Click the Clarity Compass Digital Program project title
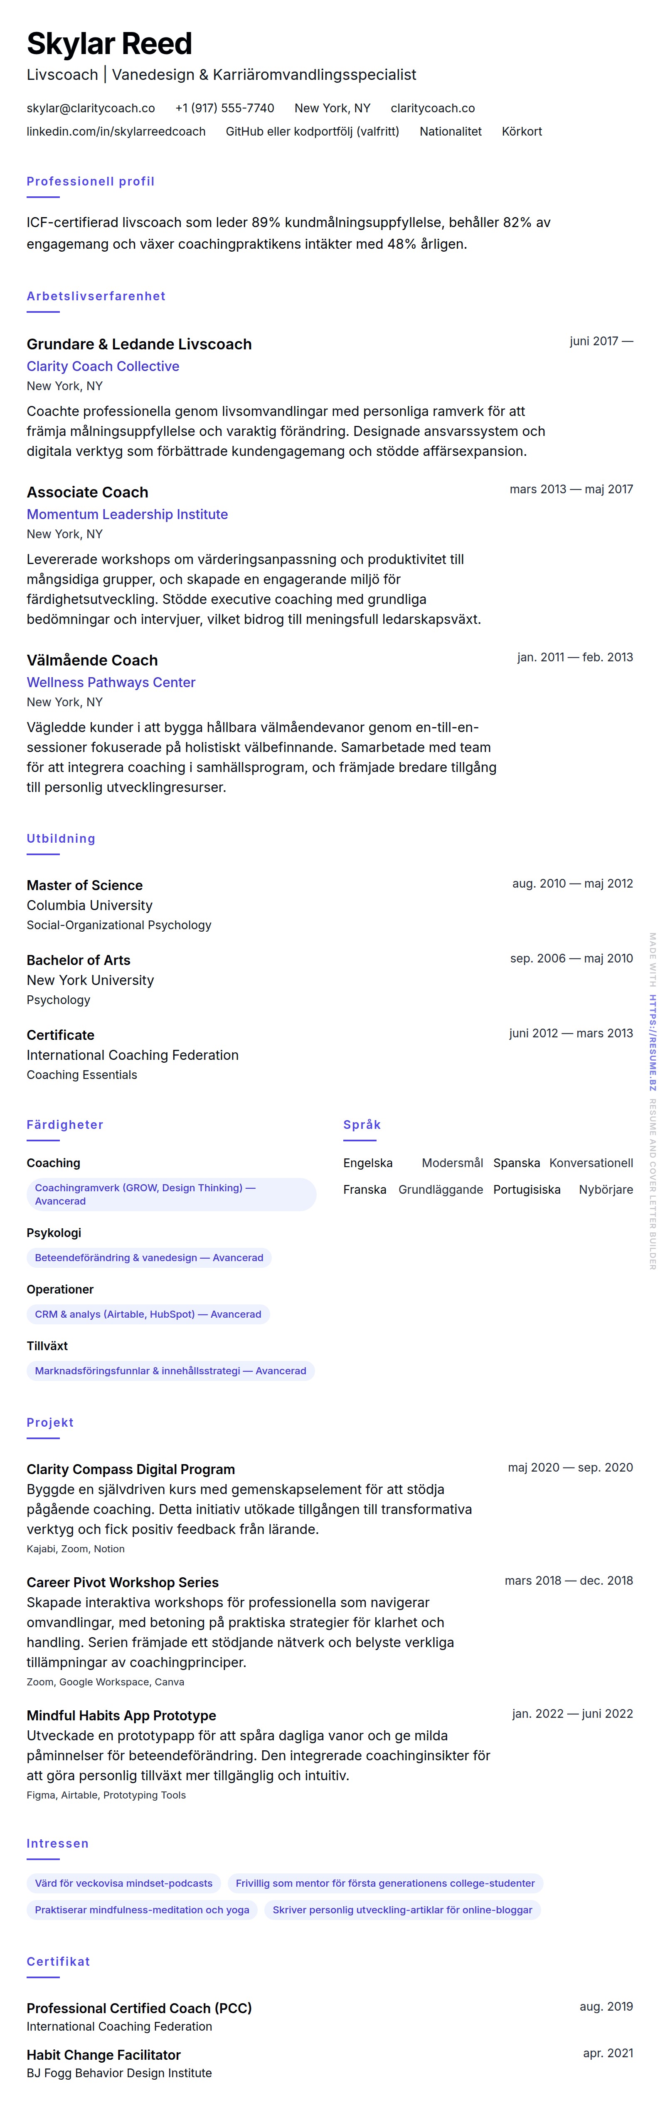The image size is (660, 2108). click(131, 1469)
